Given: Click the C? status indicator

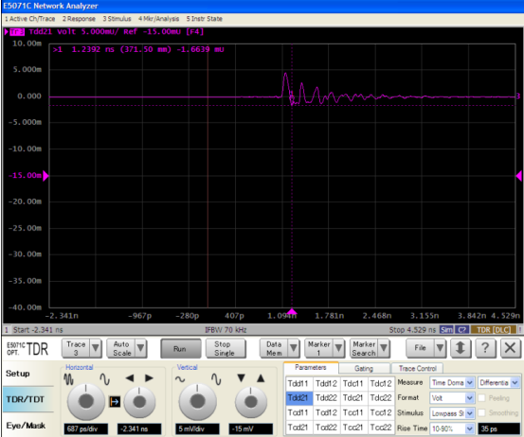Looking at the screenshot, I should click(461, 330).
